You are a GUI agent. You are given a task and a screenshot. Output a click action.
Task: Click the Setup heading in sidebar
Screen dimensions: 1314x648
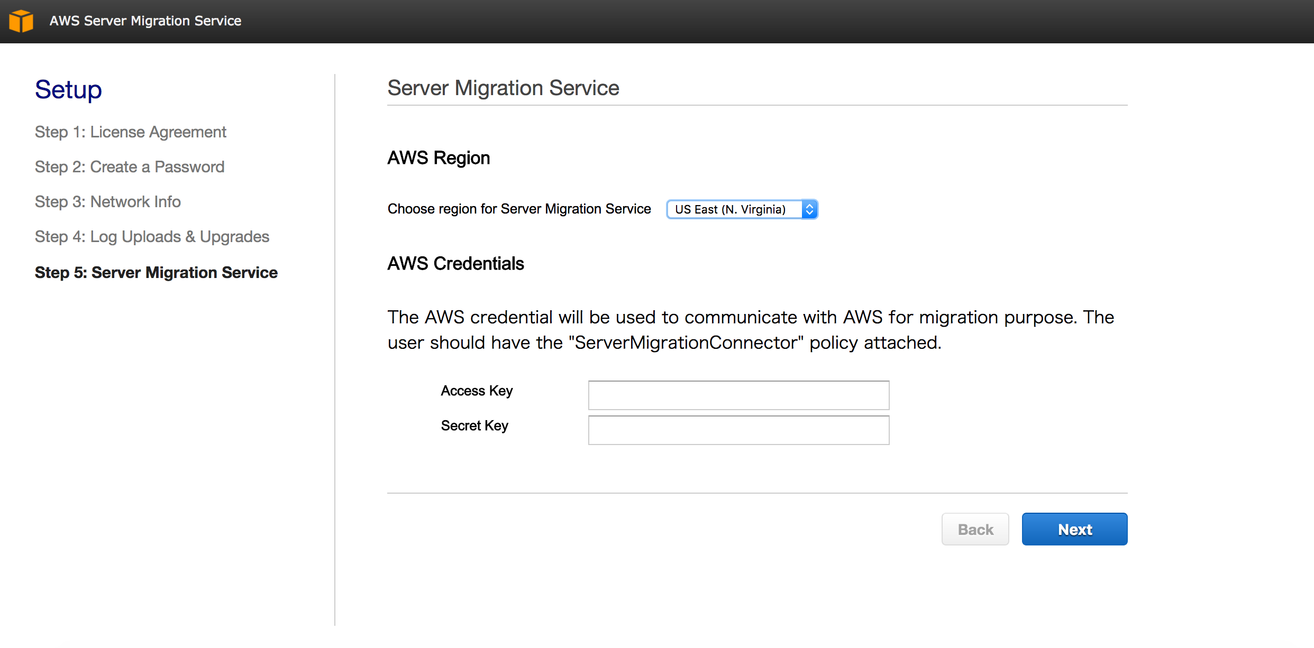click(68, 90)
